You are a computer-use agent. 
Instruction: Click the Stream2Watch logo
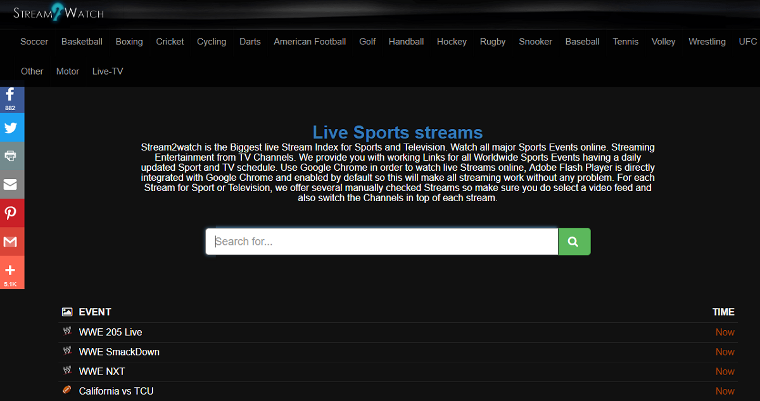(x=58, y=11)
